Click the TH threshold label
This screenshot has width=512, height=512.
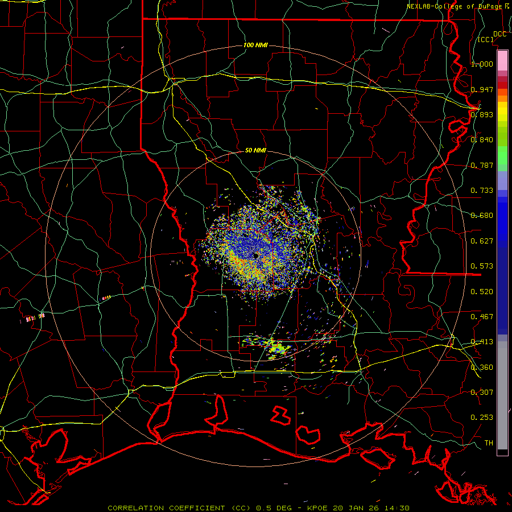(x=489, y=443)
